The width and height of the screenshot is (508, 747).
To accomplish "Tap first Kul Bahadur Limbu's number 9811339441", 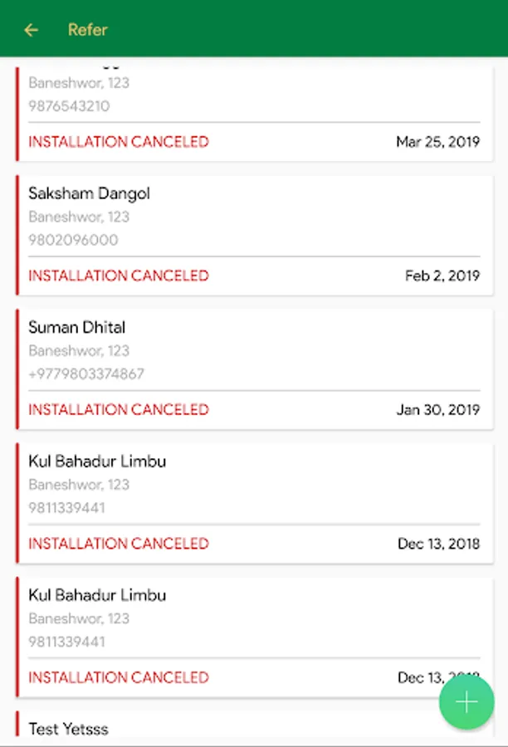I will [x=66, y=507].
